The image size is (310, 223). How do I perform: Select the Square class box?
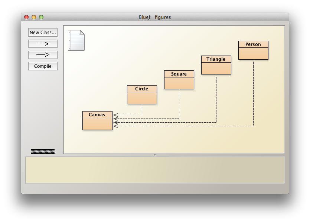tap(179, 83)
